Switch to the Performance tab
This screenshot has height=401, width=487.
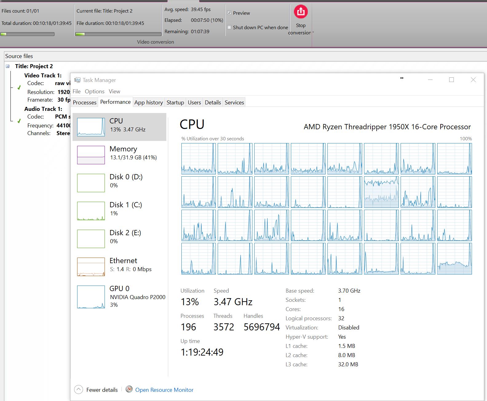(x=115, y=102)
